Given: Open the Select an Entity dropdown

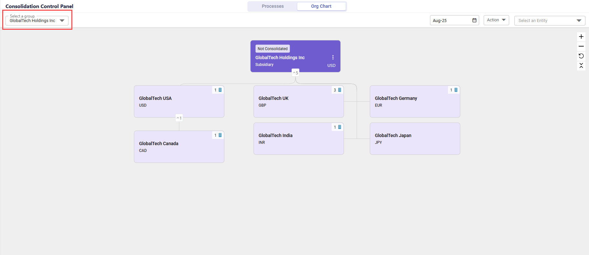Looking at the screenshot, I should click(x=550, y=20).
